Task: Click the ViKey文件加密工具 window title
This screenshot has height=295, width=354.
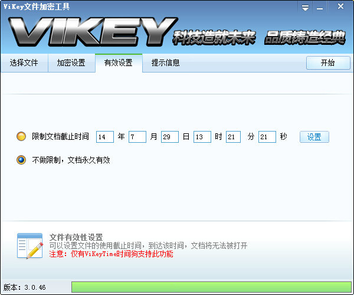Action: [37, 6]
